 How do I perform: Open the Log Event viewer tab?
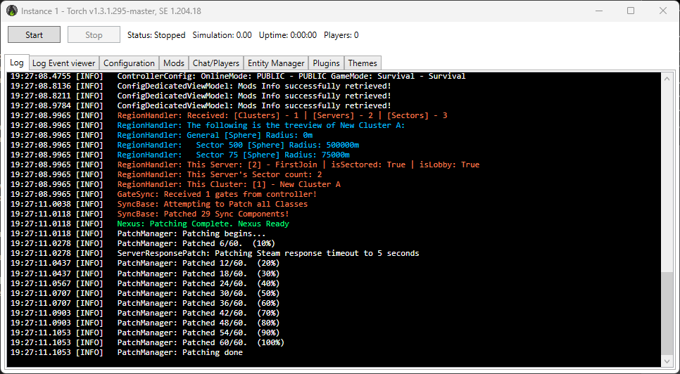tap(63, 63)
